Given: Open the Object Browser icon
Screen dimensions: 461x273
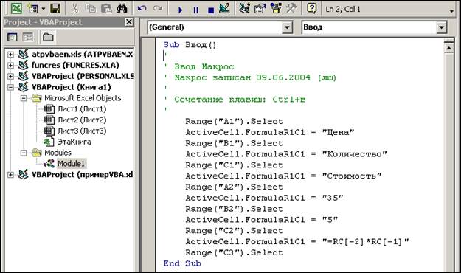Looking at the screenshot, I should point(276,8).
